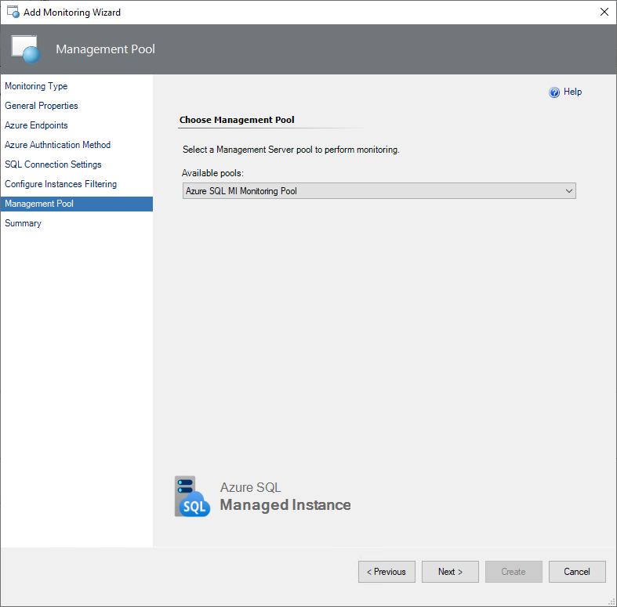Screen dimensions: 617x607
Task: Open the Help link
Action: (572, 92)
